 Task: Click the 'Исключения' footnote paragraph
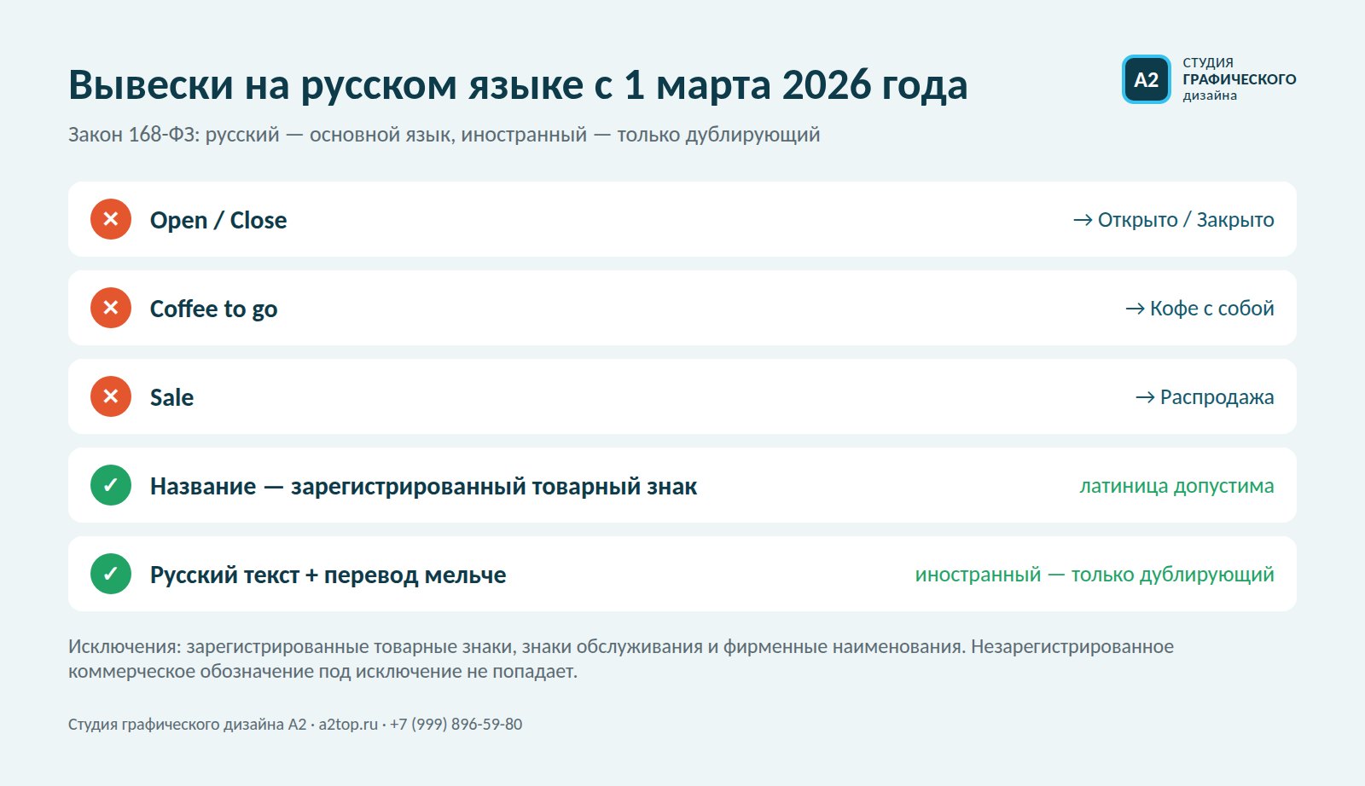(621, 659)
